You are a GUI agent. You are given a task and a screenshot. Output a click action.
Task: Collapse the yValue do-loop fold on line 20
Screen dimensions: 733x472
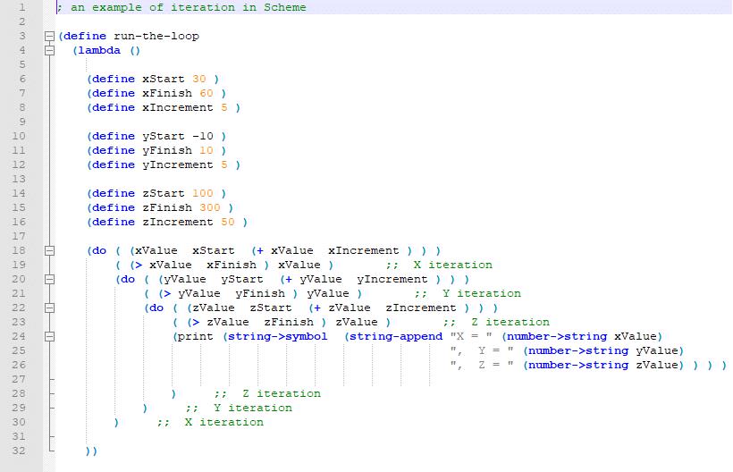tap(49, 280)
